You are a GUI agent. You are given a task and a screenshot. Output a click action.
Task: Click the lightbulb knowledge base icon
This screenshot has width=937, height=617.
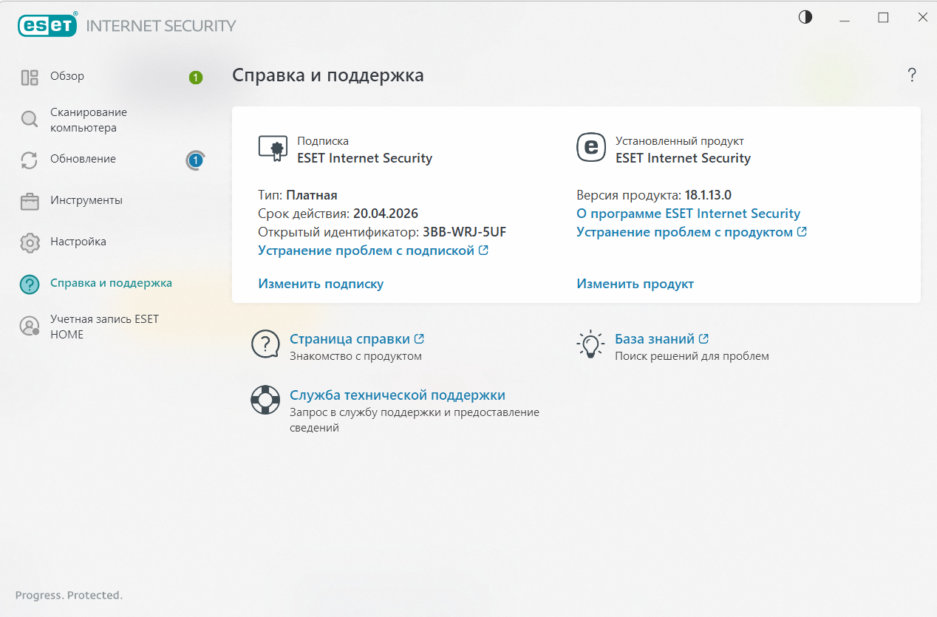[590, 345]
